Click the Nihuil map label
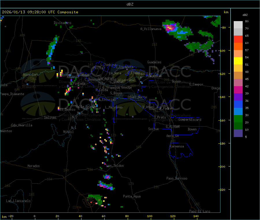 (68, 132)
